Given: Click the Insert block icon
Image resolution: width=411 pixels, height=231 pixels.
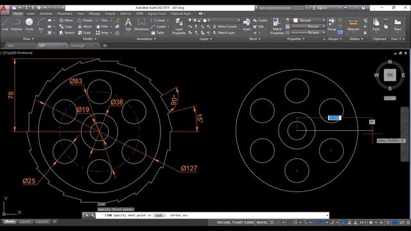Looking at the screenshot, I should pyautogui.click(x=247, y=24).
